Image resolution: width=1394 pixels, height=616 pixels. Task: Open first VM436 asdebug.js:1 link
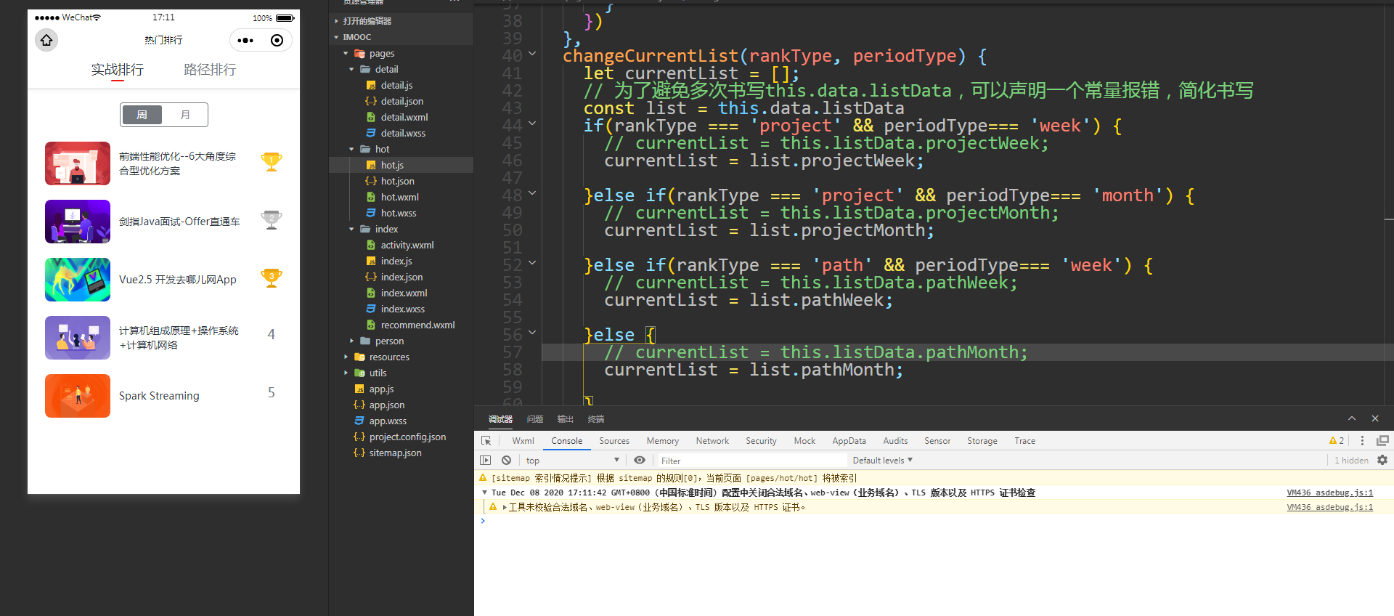pos(1329,493)
